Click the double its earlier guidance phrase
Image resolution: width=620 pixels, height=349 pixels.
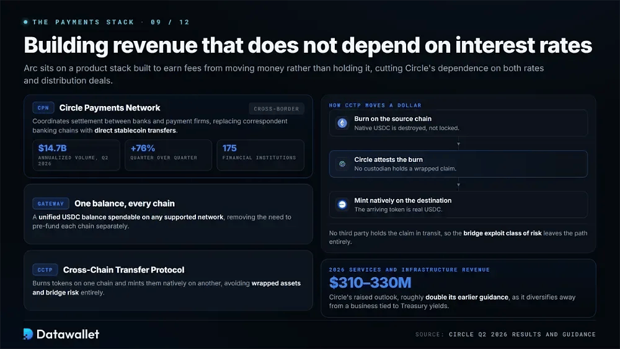[x=467, y=297]
